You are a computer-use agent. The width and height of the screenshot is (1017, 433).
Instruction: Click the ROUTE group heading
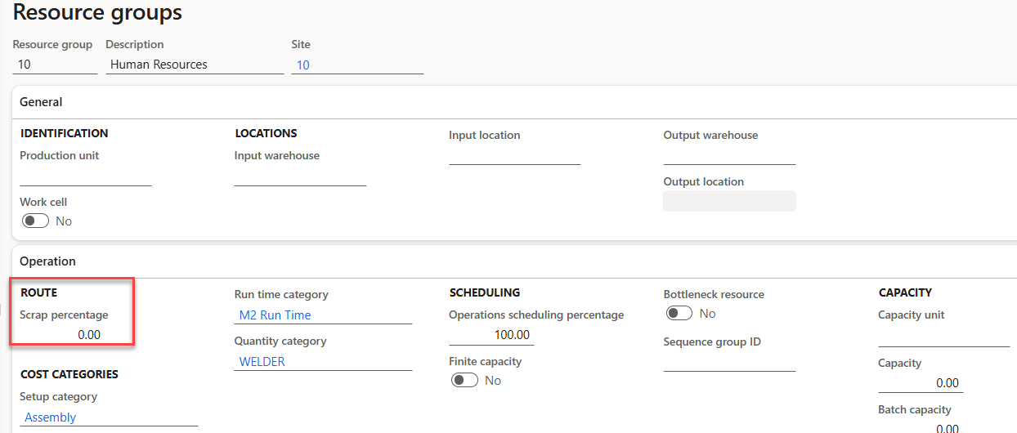click(38, 292)
